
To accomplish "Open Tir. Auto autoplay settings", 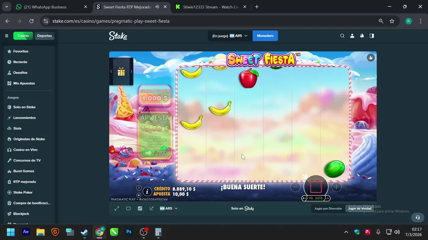I will (x=316, y=198).
